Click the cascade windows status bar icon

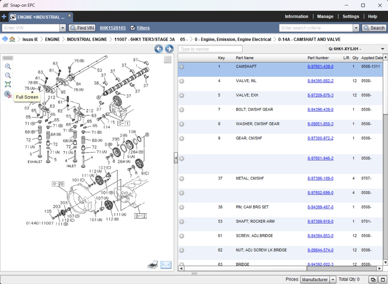pyautogui.click(x=373, y=279)
